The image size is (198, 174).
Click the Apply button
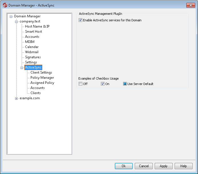tap(164, 166)
